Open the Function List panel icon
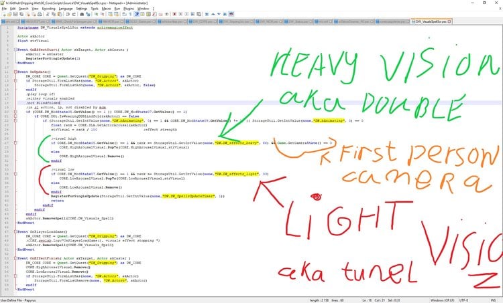Viewport: 503px width, 303px height. tap(154, 14)
